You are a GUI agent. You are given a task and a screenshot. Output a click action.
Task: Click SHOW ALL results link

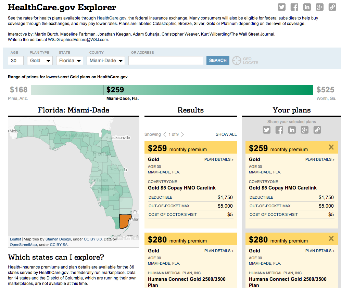click(226, 134)
